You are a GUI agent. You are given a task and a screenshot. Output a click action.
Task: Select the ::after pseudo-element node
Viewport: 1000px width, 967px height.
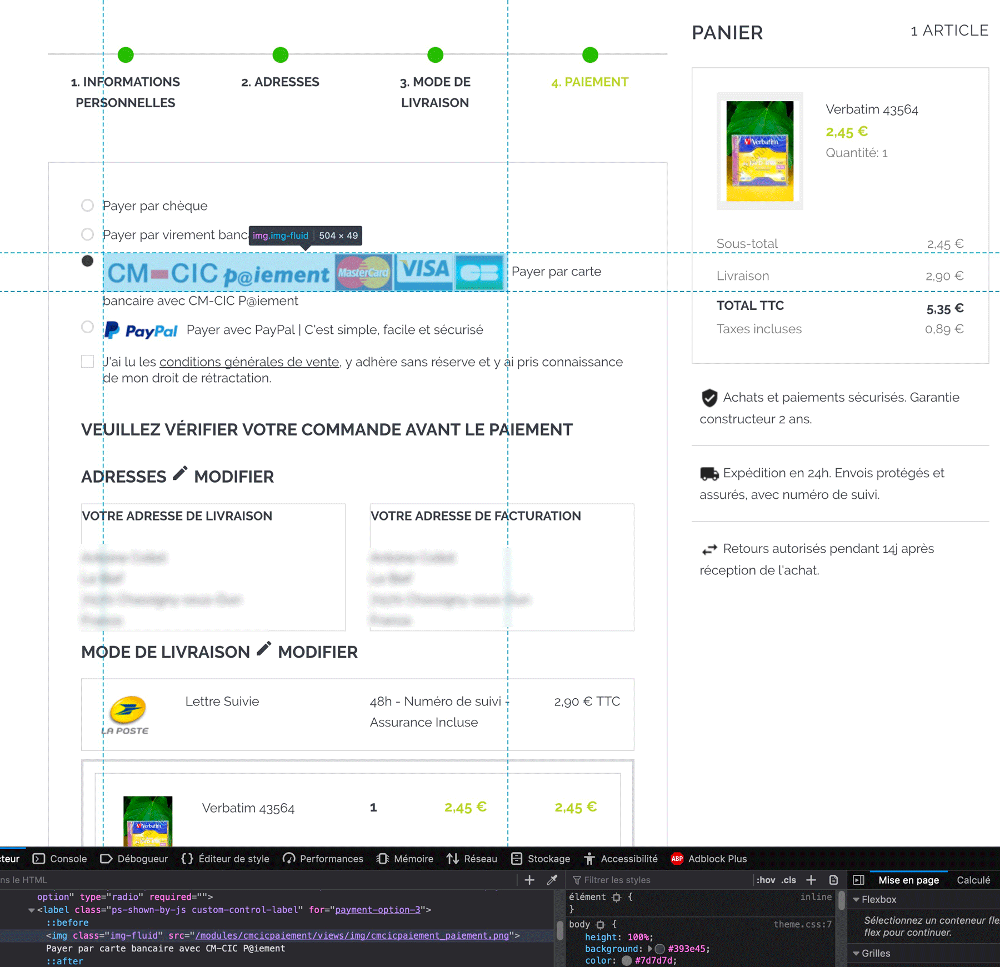point(64,961)
